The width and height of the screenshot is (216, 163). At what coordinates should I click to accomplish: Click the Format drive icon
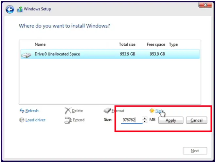107,110
